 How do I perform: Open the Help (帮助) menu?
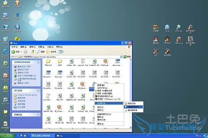click(x=59, y=47)
